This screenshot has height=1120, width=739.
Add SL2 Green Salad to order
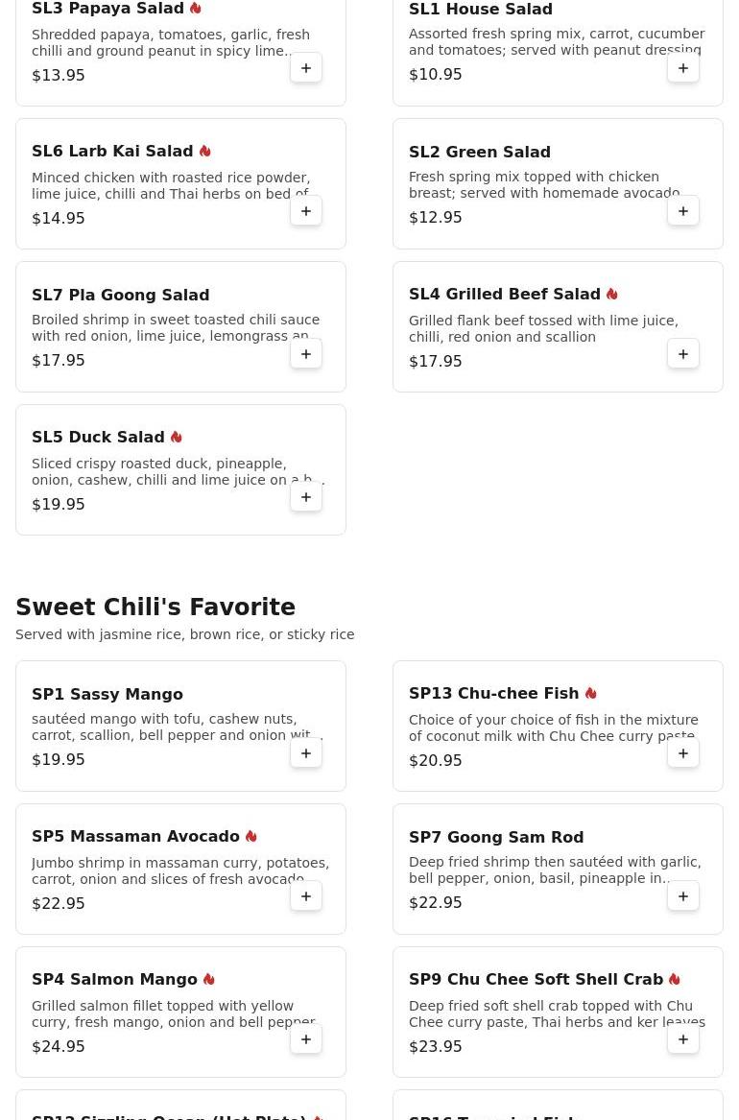[x=682, y=211]
